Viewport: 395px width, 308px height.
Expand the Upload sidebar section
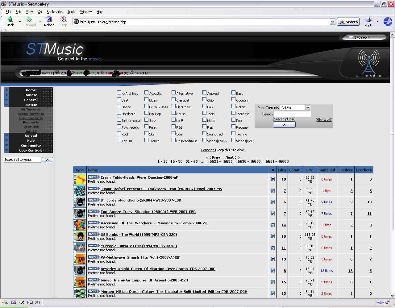coord(6,136)
